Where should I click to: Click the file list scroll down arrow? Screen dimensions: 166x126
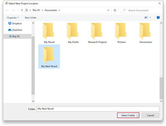point(161,101)
